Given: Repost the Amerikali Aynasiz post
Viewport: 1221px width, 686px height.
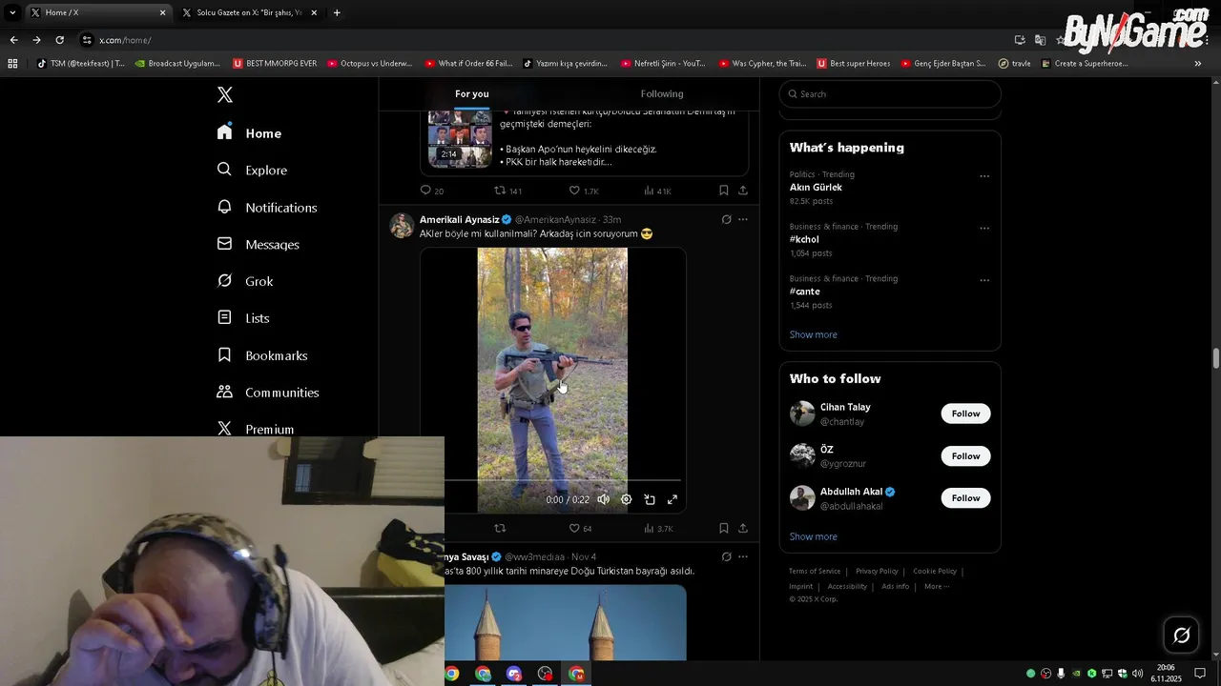Looking at the screenshot, I should [499, 528].
